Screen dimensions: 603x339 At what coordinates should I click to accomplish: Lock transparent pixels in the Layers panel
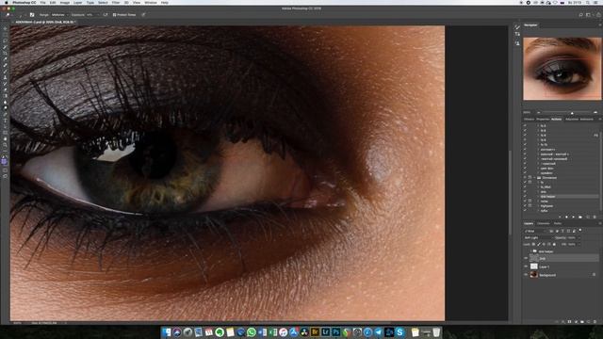click(534, 245)
